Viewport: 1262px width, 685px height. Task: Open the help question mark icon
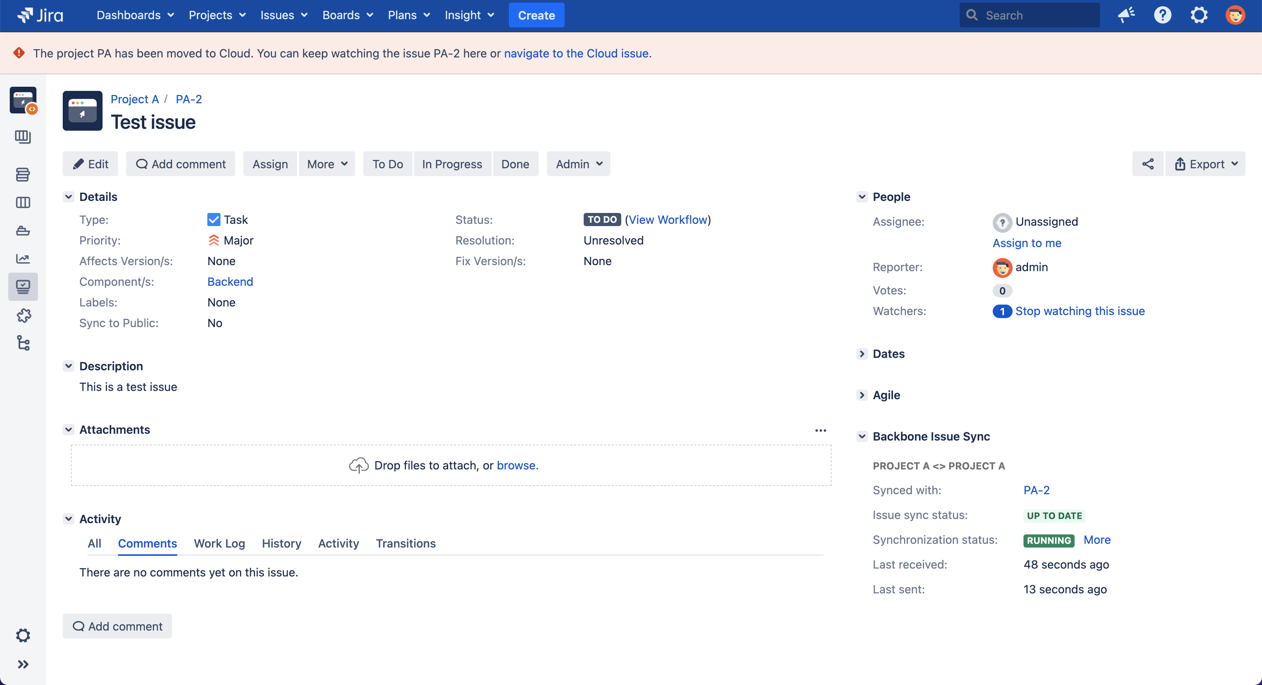1162,15
